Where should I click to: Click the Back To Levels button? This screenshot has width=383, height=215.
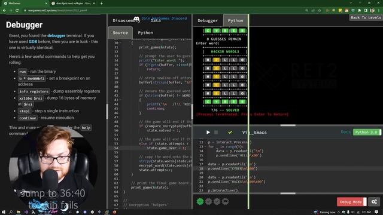366,17
